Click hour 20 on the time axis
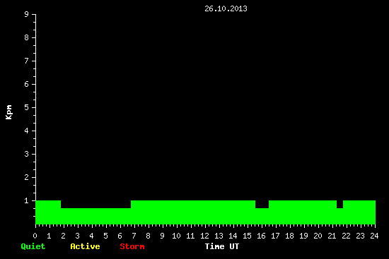Viewport: 389px width, 259px height. click(318, 236)
